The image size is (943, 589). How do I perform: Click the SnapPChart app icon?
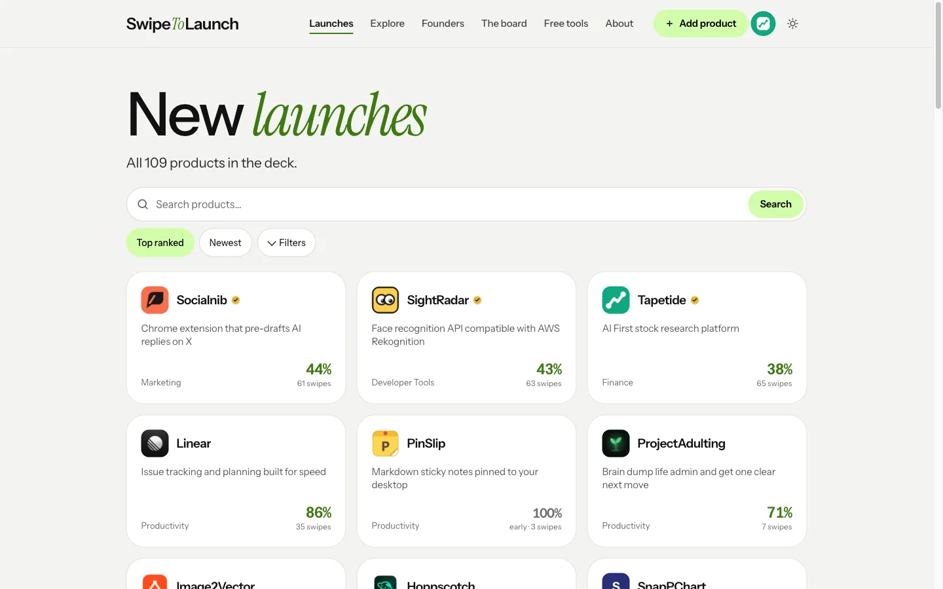616,582
